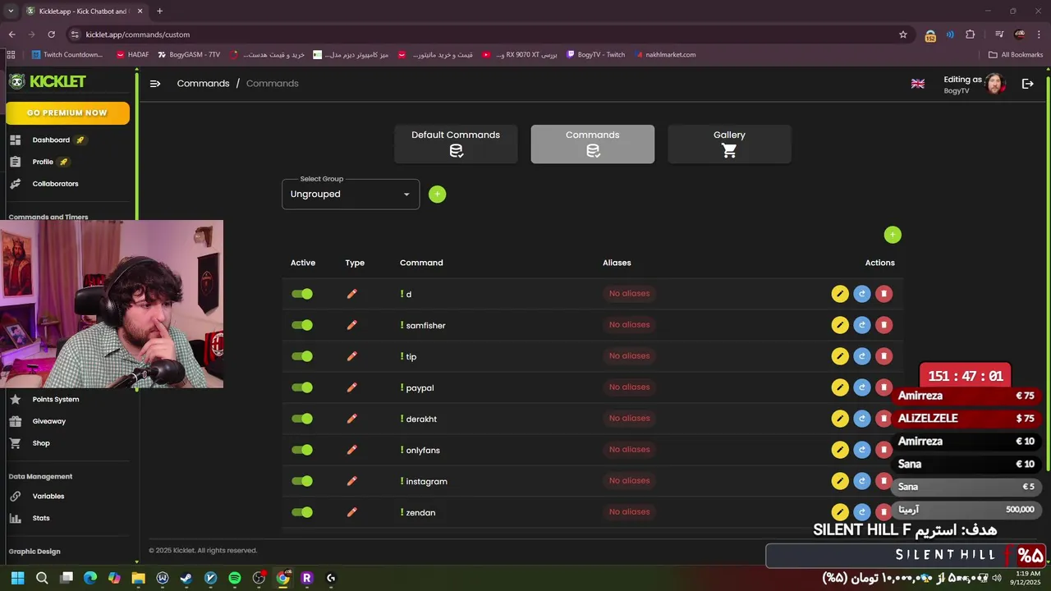Click the orange type pencil for !tip
This screenshot has height=591, width=1051.
(352, 356)
